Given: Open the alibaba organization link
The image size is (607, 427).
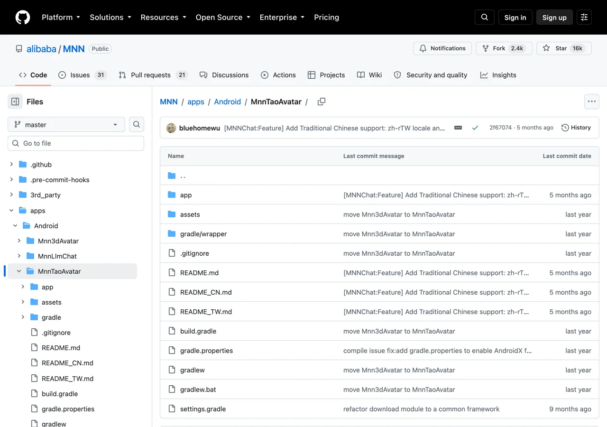Looking at the screenshot, I should point(41,49).
